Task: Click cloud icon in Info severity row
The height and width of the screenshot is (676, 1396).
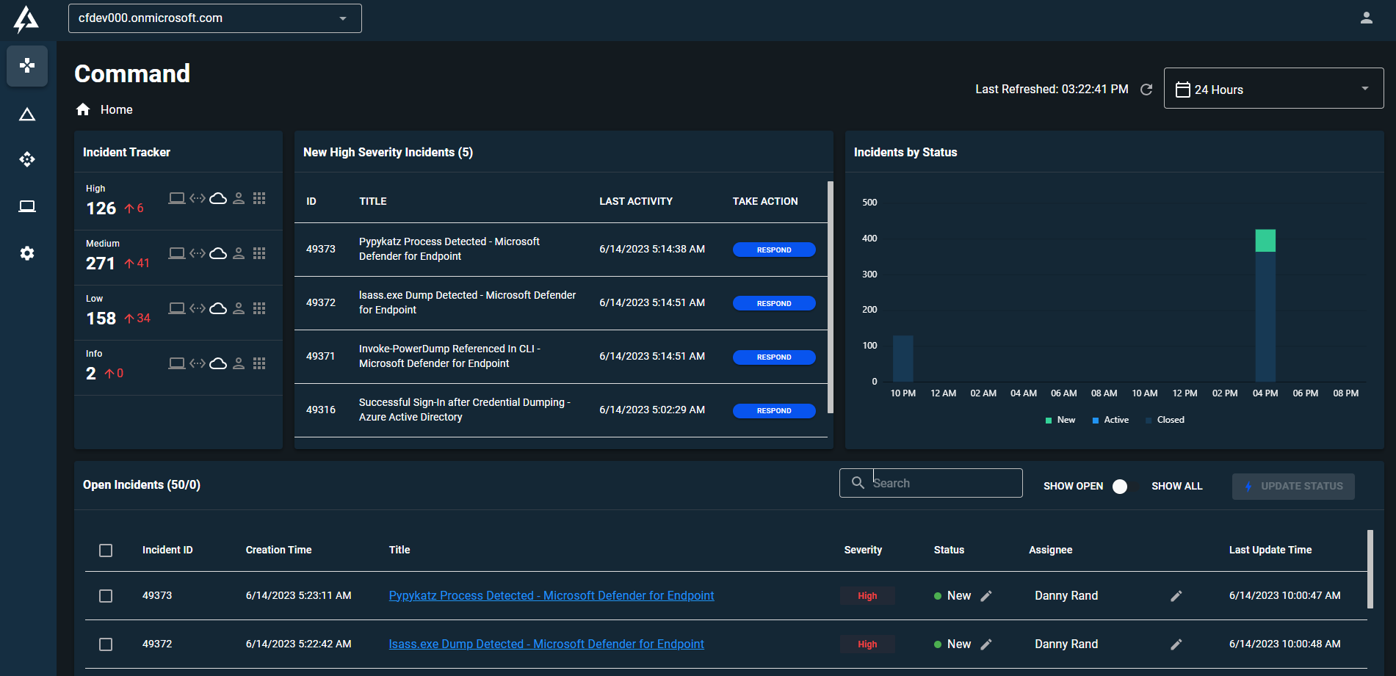Action: 218,363
